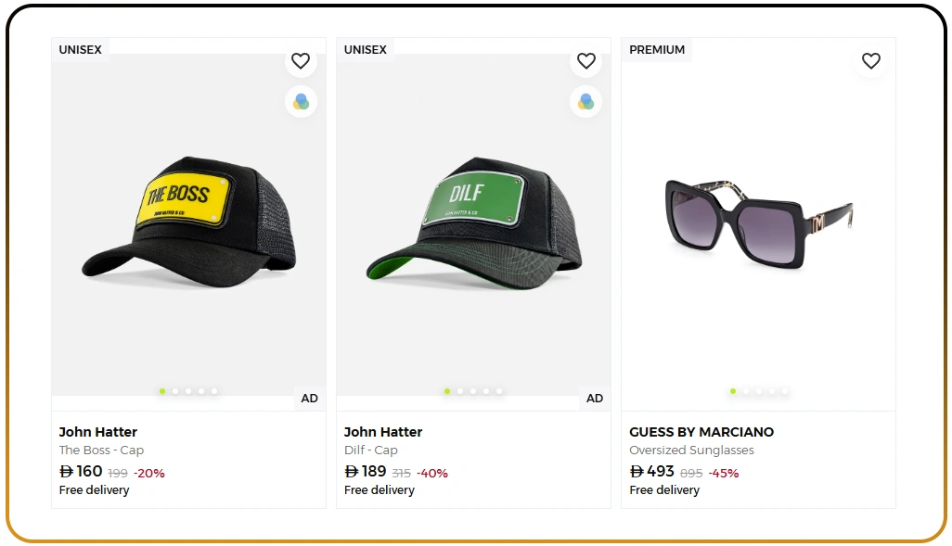Viewport: 952px width, 546px height.
Task: Open visual search on The Boss cap image
Action: [300, 102]
